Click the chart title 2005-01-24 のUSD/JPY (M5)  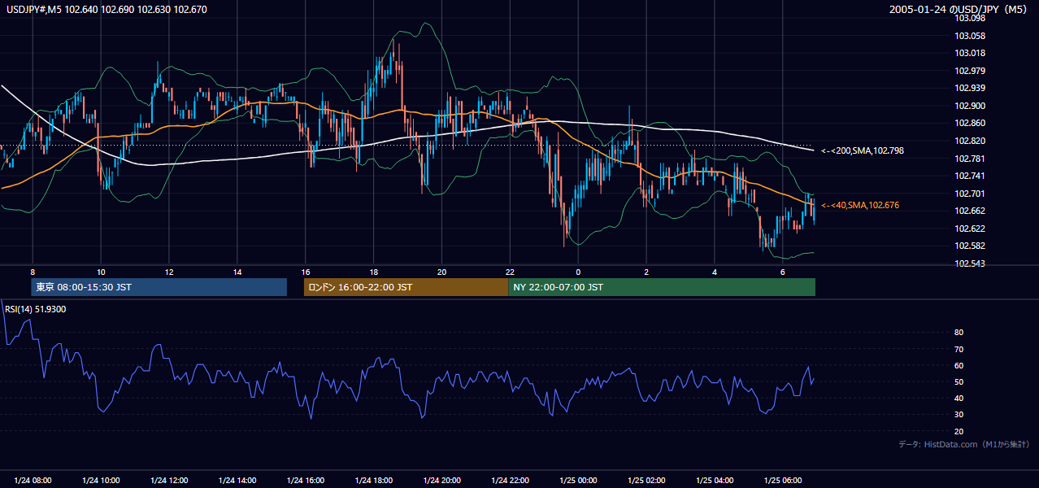(x=959, y=9)
